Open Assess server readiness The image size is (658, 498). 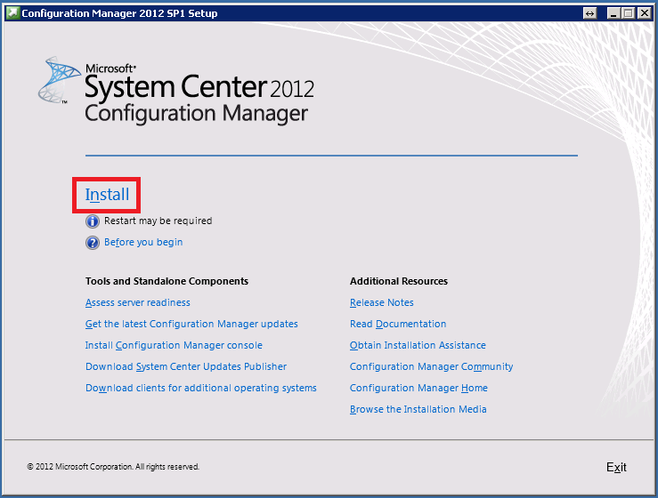(x=138, y=302)
